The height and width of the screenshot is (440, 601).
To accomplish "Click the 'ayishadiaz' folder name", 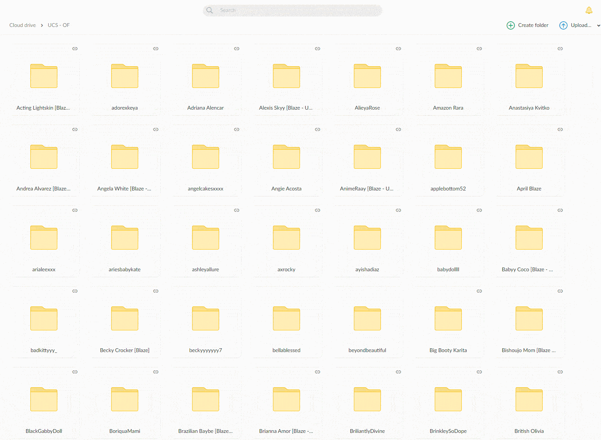I will click(x=367, y=269).
